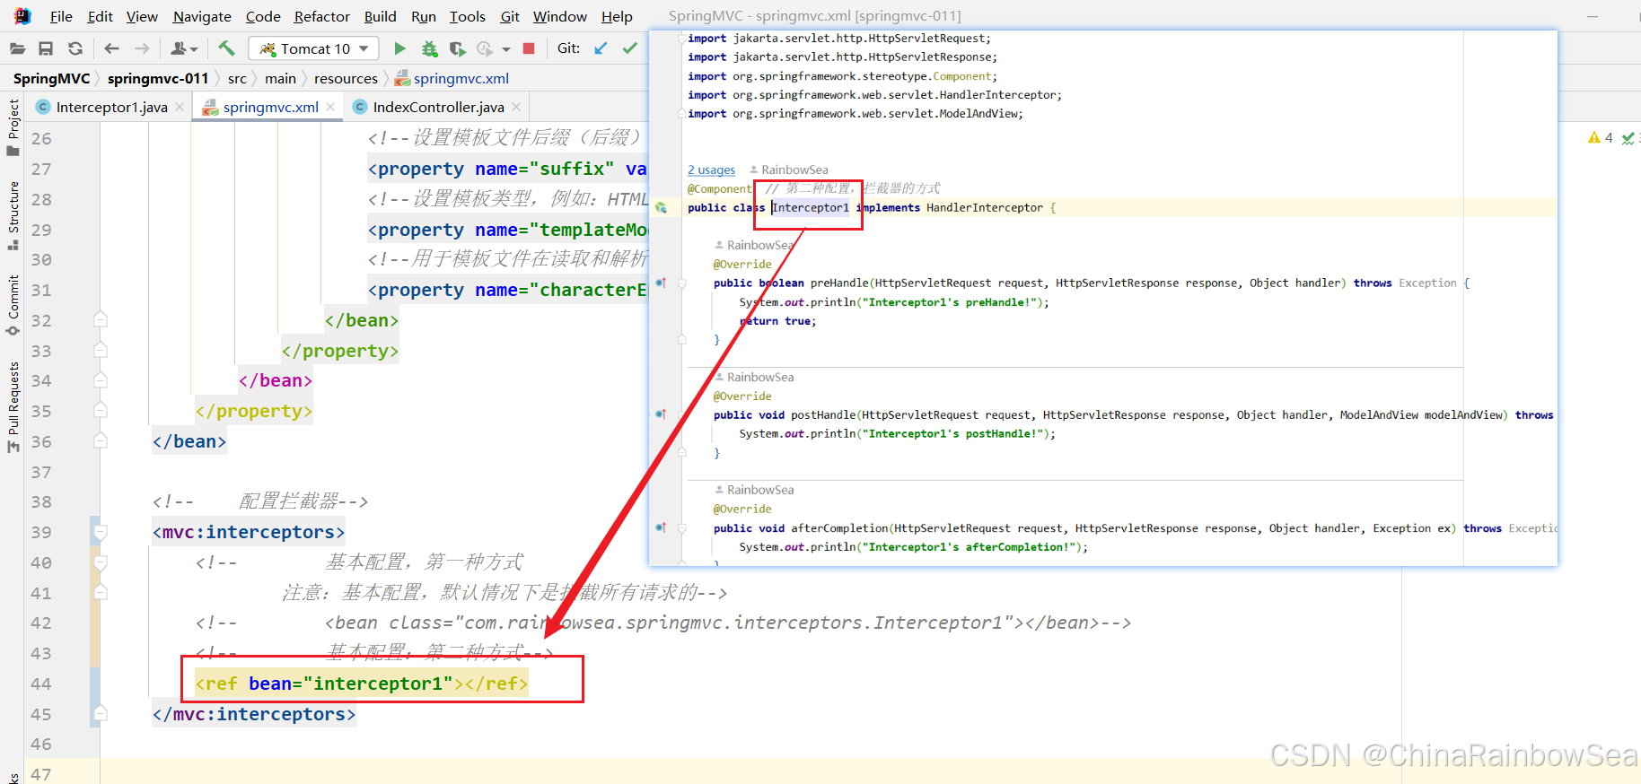This screenshot has width=1641, height=784.
Task: Open the Tools menu
Action: (x=467, y=16)
